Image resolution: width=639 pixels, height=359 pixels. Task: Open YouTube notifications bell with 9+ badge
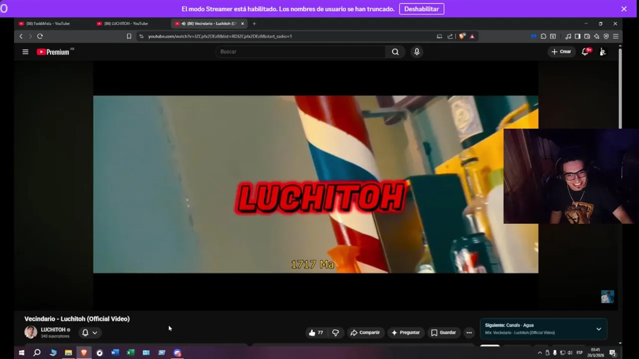(586, 51)
